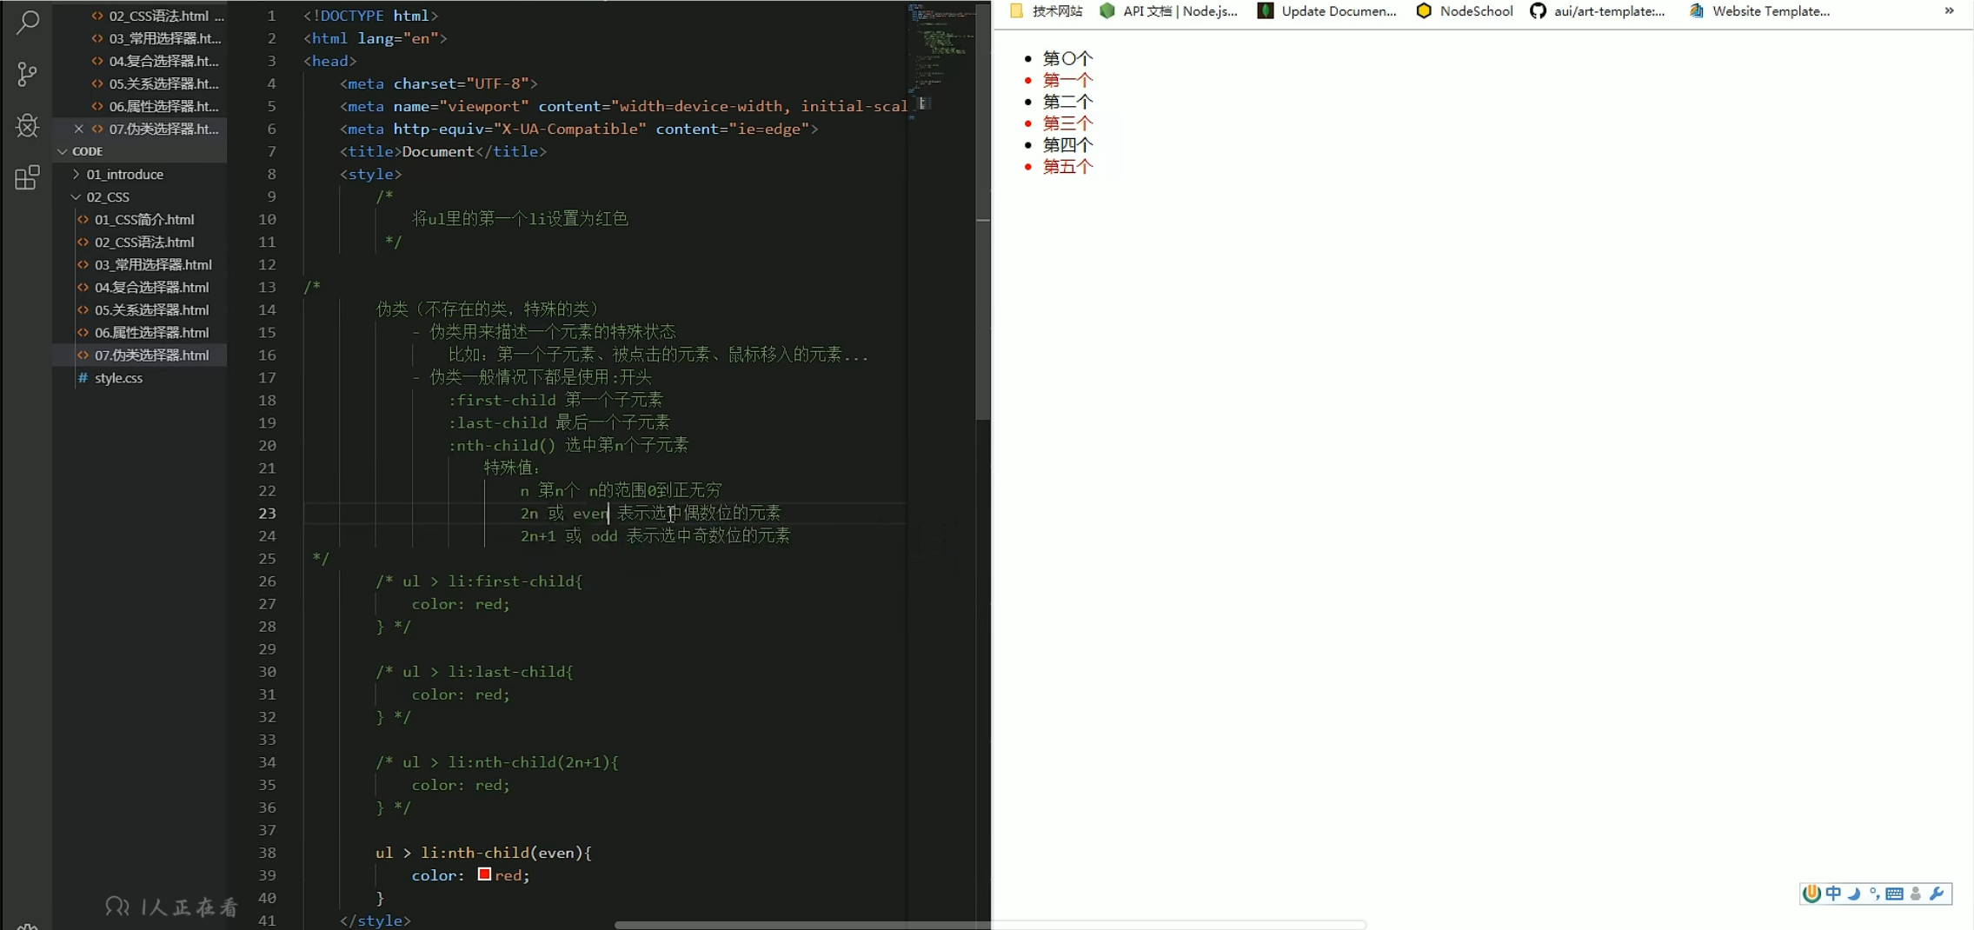Click the IME toolbar logo icon

pos(1811,893)
